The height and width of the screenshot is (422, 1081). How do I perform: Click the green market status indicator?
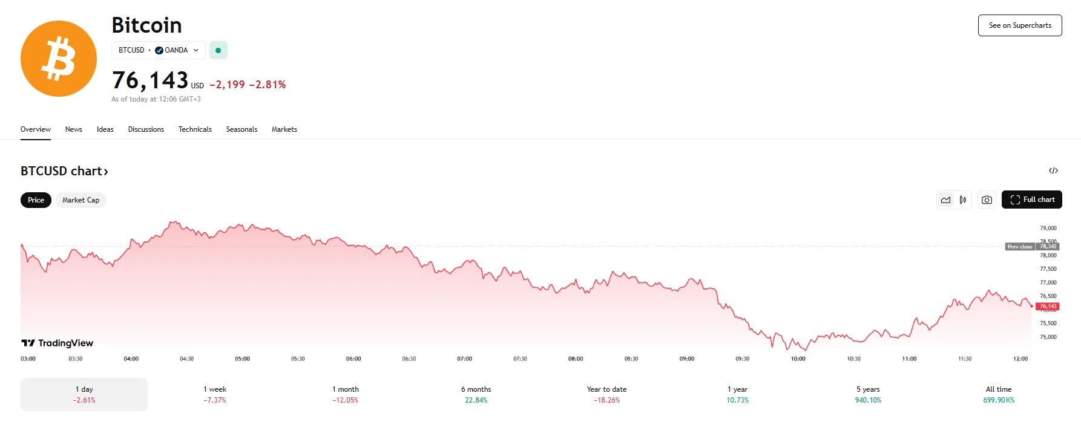[x=218, y=50]
